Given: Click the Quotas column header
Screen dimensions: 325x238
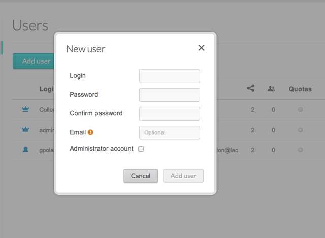Looking at the screenshot, I should [300, 89].
